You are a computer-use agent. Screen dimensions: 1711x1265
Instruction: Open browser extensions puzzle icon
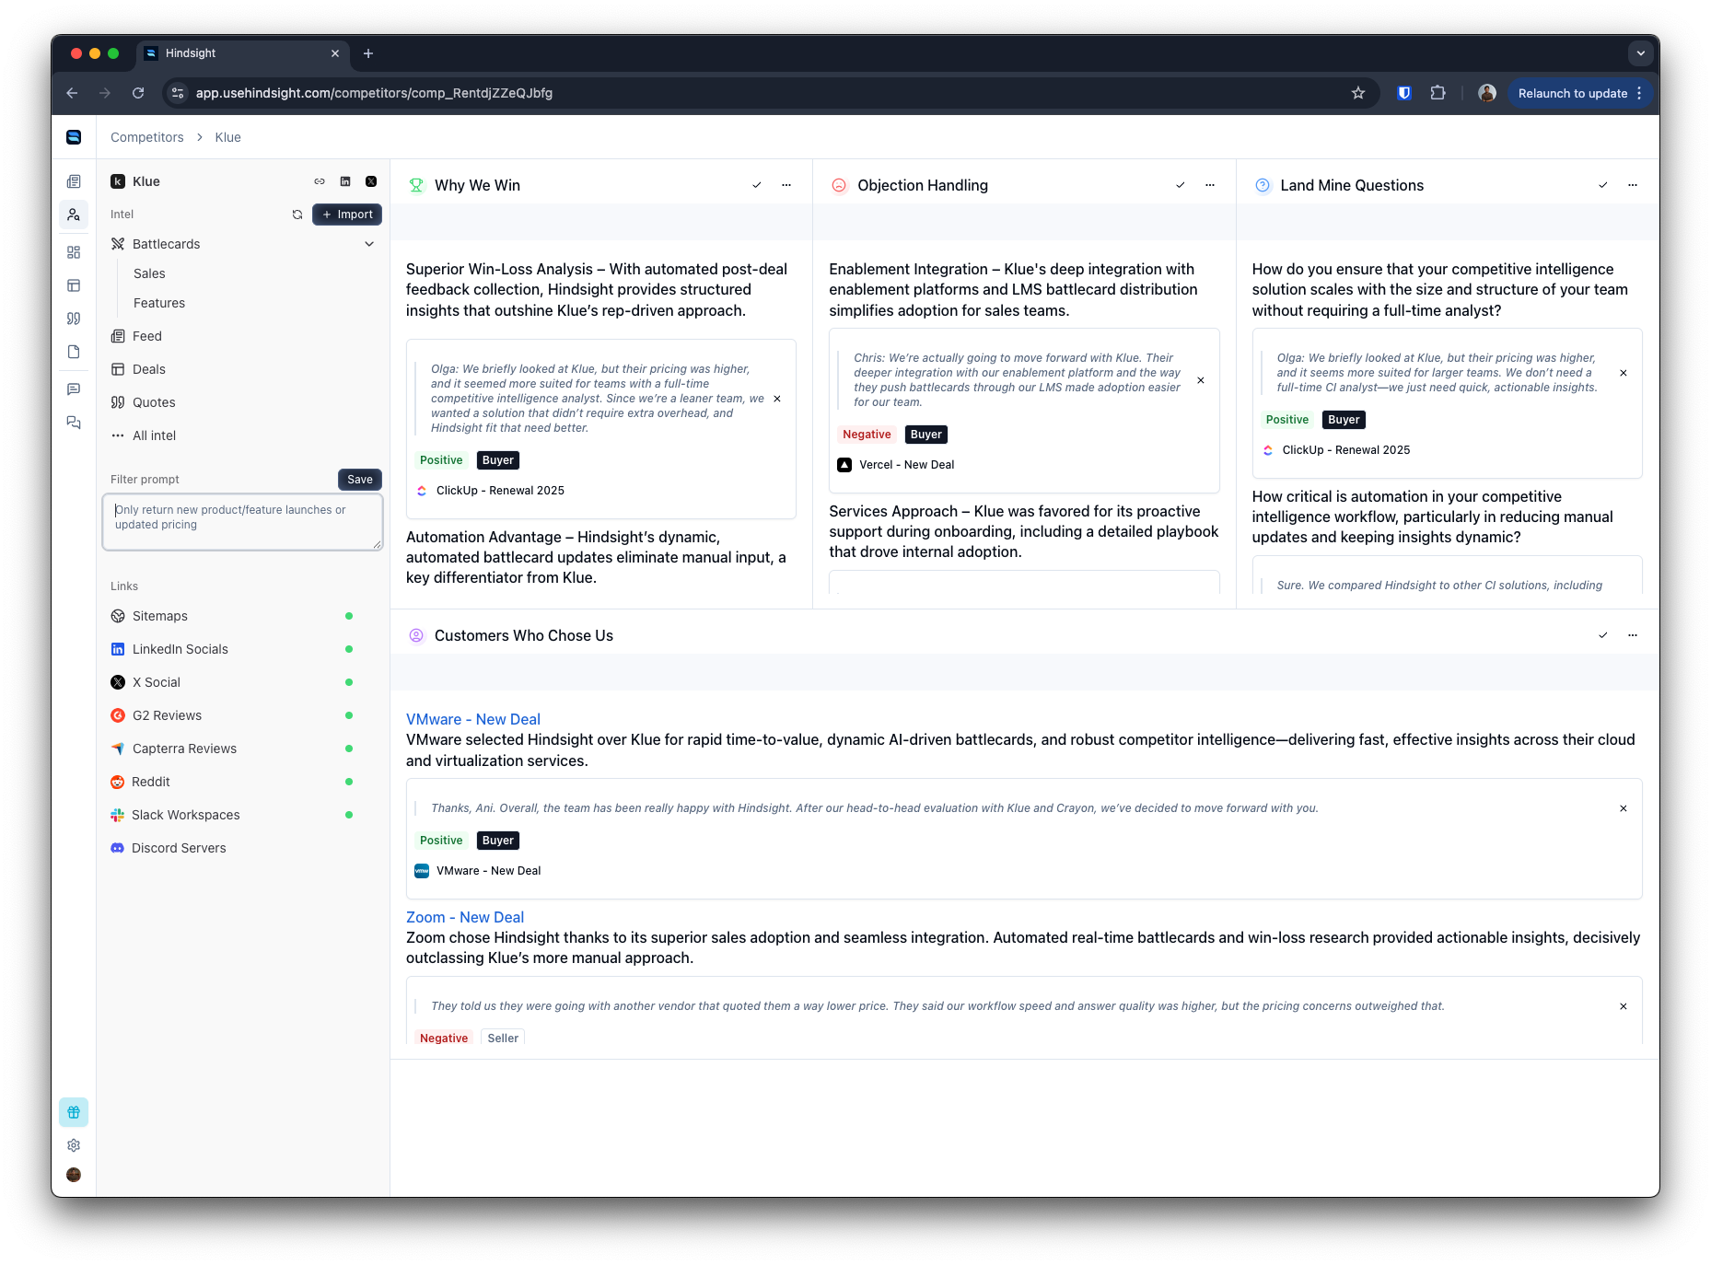coord(1437,93)
